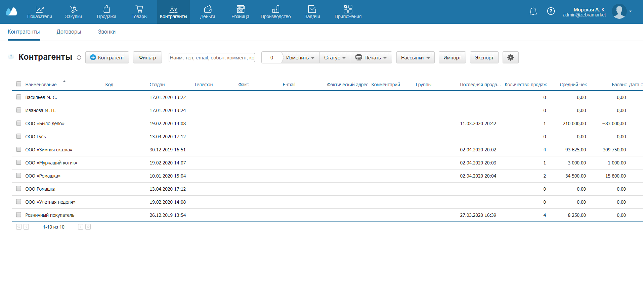Open table settings gear icon
The width and height of the screenshot is (643, 294).
click(x=510, y=57)
